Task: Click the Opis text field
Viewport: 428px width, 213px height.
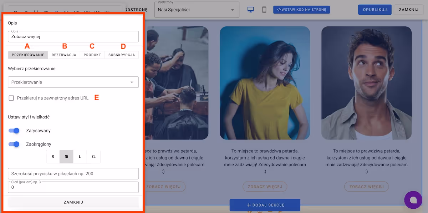Action: click(x=73, y=36)
